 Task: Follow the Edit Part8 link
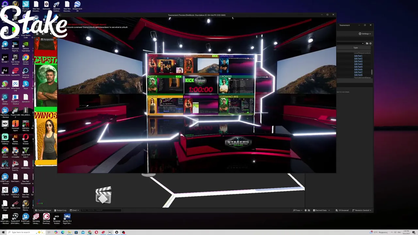tap(358, 75)
